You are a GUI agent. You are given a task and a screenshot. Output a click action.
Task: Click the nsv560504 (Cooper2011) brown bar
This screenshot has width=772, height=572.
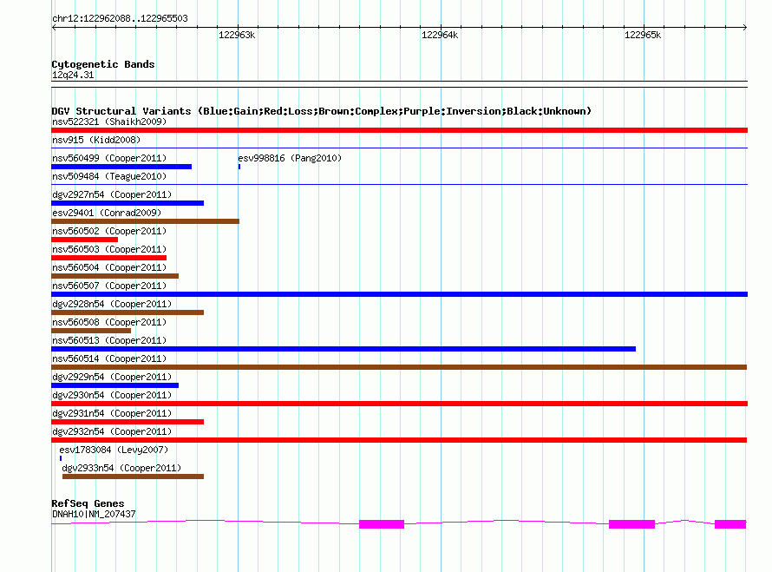point(114,276)
